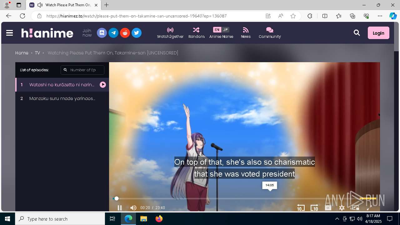
Task: Add this page to favorites star
Action: coord(293,16)
